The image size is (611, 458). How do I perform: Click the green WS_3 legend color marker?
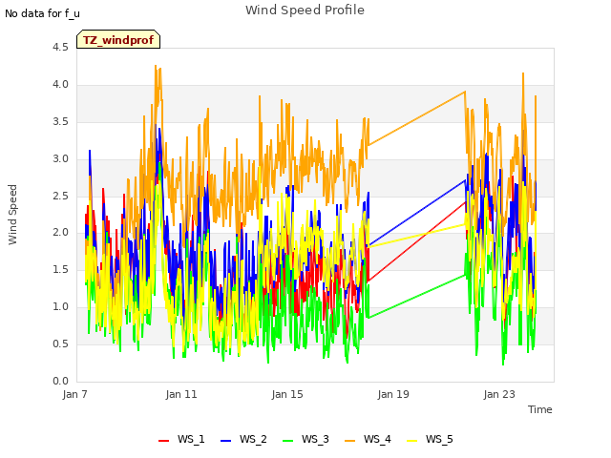tap(288, 441)
